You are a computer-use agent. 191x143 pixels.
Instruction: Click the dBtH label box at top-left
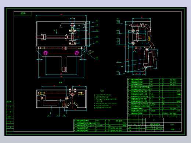tap(23, 13)
